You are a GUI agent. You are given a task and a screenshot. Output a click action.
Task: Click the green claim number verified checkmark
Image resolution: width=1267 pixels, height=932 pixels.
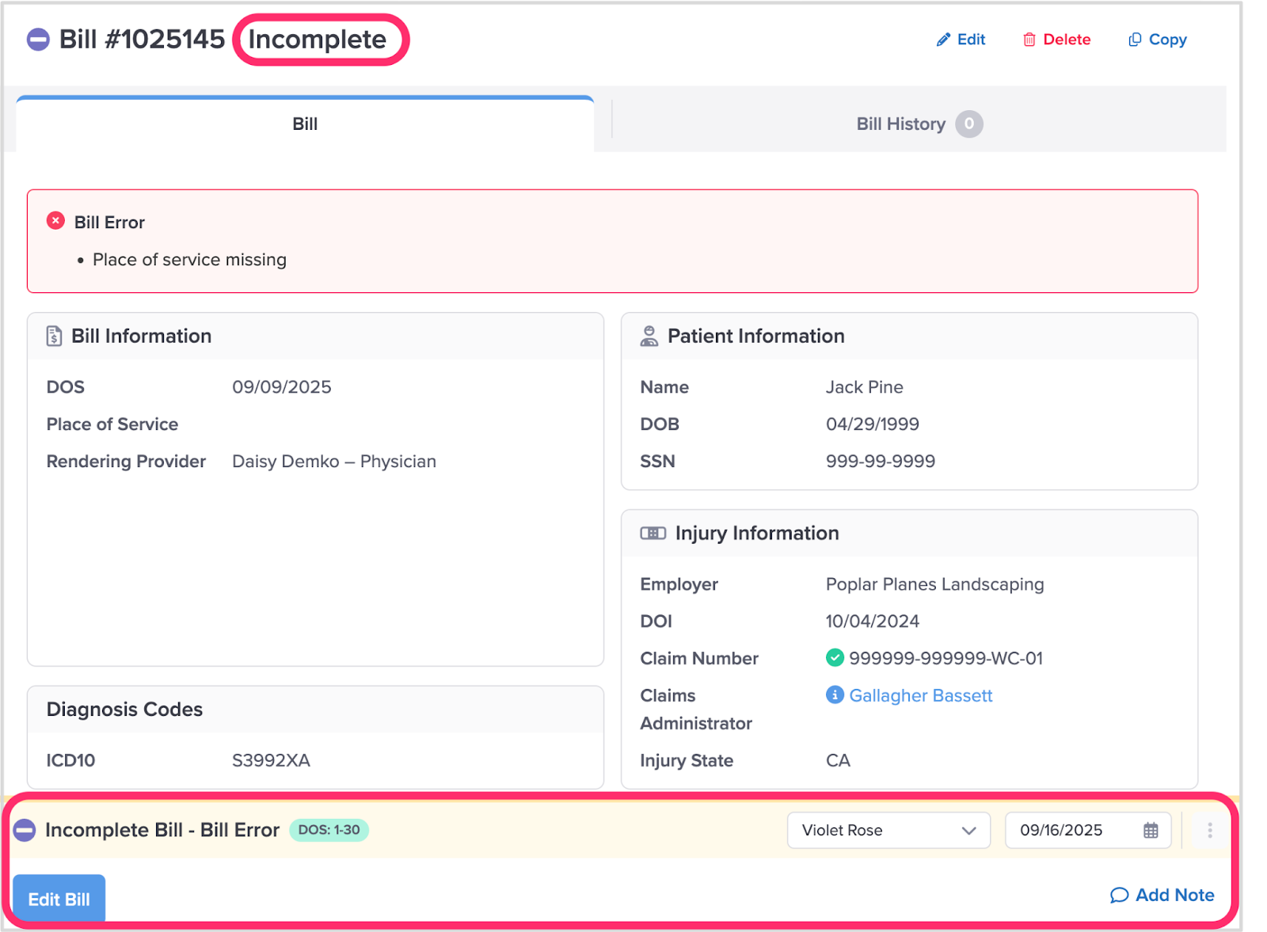coord(835,657)
